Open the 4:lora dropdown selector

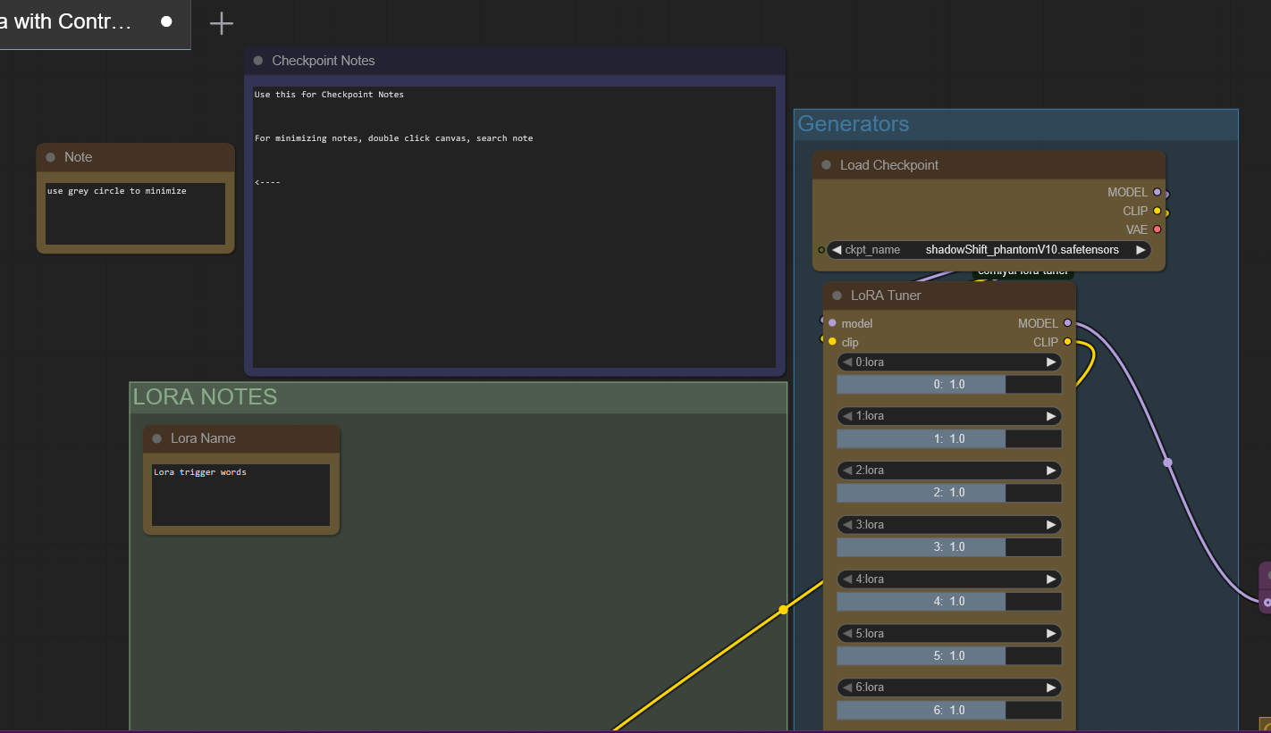pos(947,579)
